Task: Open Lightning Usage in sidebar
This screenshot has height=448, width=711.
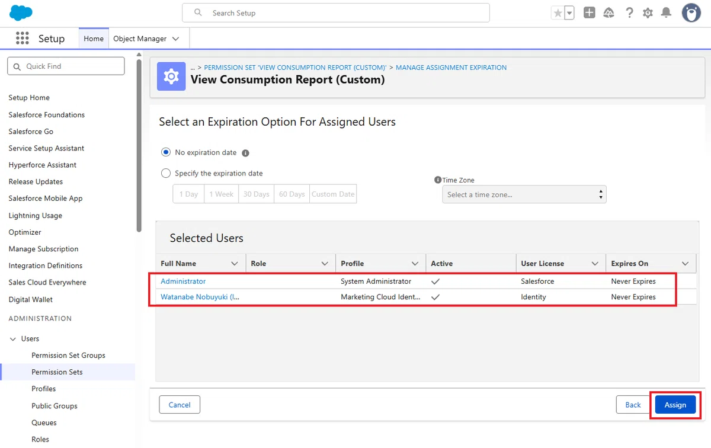Action: 35,216
